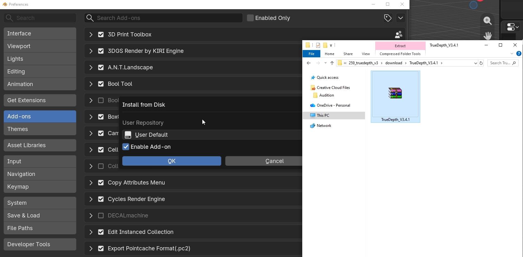This screenshot has height=257, width=523.
Task: Open the Share ribbon tab
Action: (x=348, y=54)
